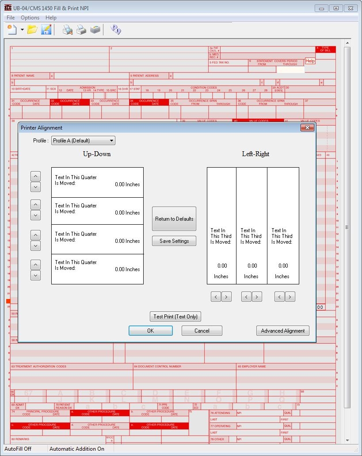Screen dimensions: 362x456
Task: Open the dropdown arrow beside New form
Action: point(22,30)
